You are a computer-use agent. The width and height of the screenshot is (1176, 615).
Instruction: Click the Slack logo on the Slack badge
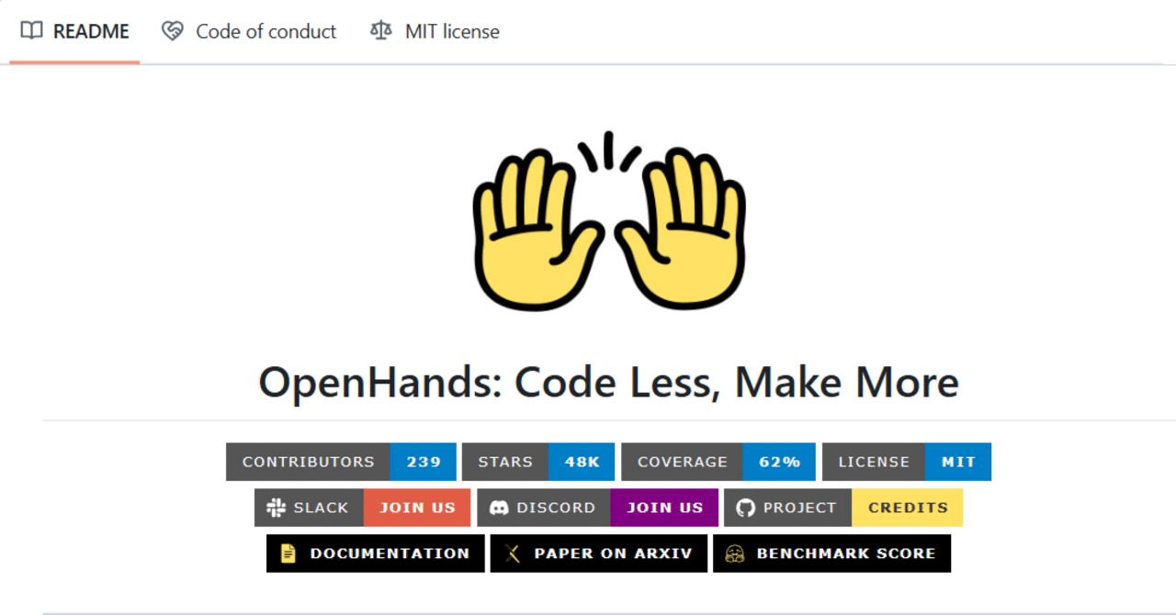pos(274,508)
